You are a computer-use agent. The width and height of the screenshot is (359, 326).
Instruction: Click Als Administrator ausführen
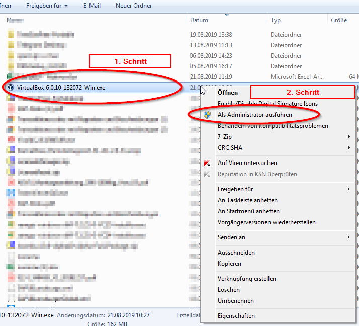click(255, 115)
